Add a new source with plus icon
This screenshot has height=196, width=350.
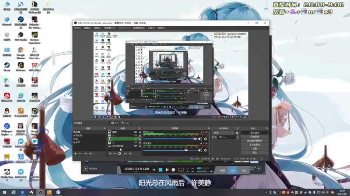pyautogui.click(x=110, y=154)
